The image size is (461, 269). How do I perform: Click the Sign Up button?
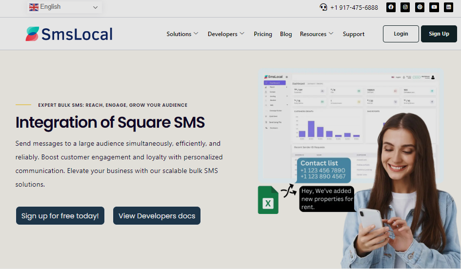(439, 34)
